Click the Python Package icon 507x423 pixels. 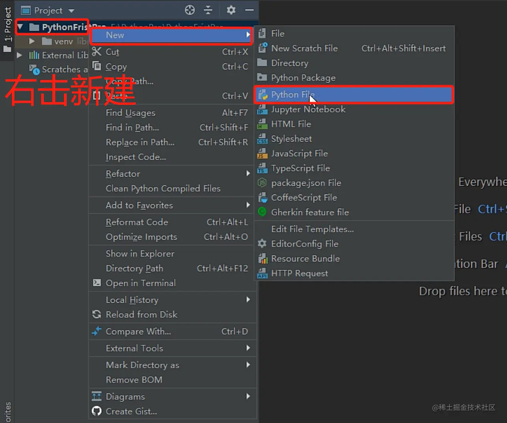(x=262, y=77)
